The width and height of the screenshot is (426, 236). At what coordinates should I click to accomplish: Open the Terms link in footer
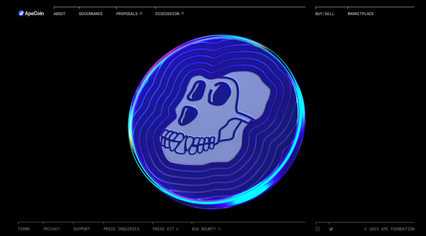(x=24, y=229)
